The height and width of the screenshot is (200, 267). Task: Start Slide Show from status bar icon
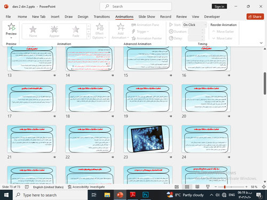pos(208,187)
